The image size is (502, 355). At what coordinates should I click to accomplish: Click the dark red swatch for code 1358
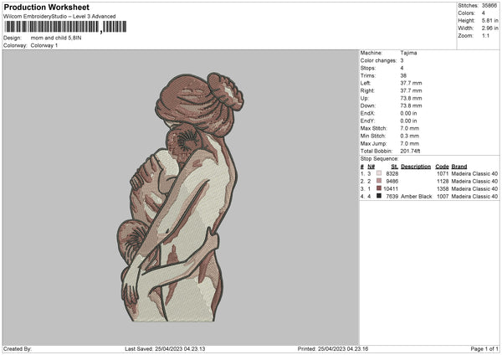(379, 188)
